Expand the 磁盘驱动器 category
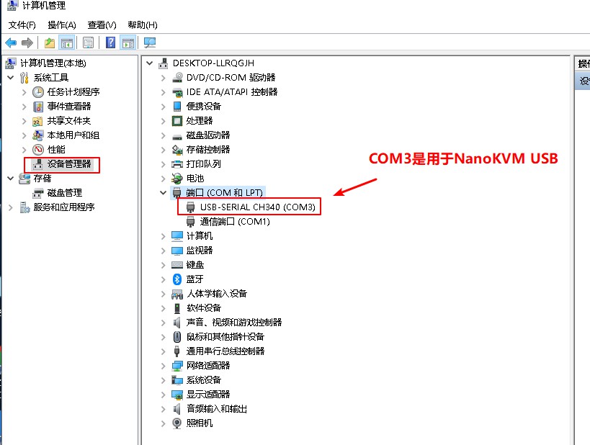 coord(163,135)
